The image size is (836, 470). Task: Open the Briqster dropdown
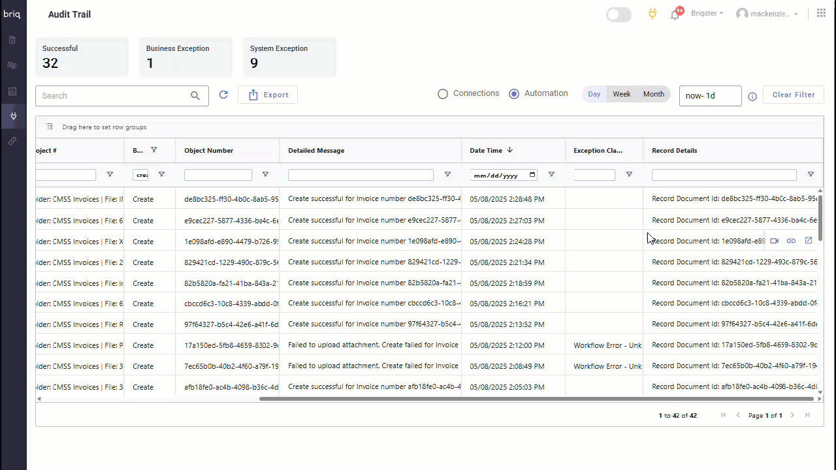pos(707,14)
